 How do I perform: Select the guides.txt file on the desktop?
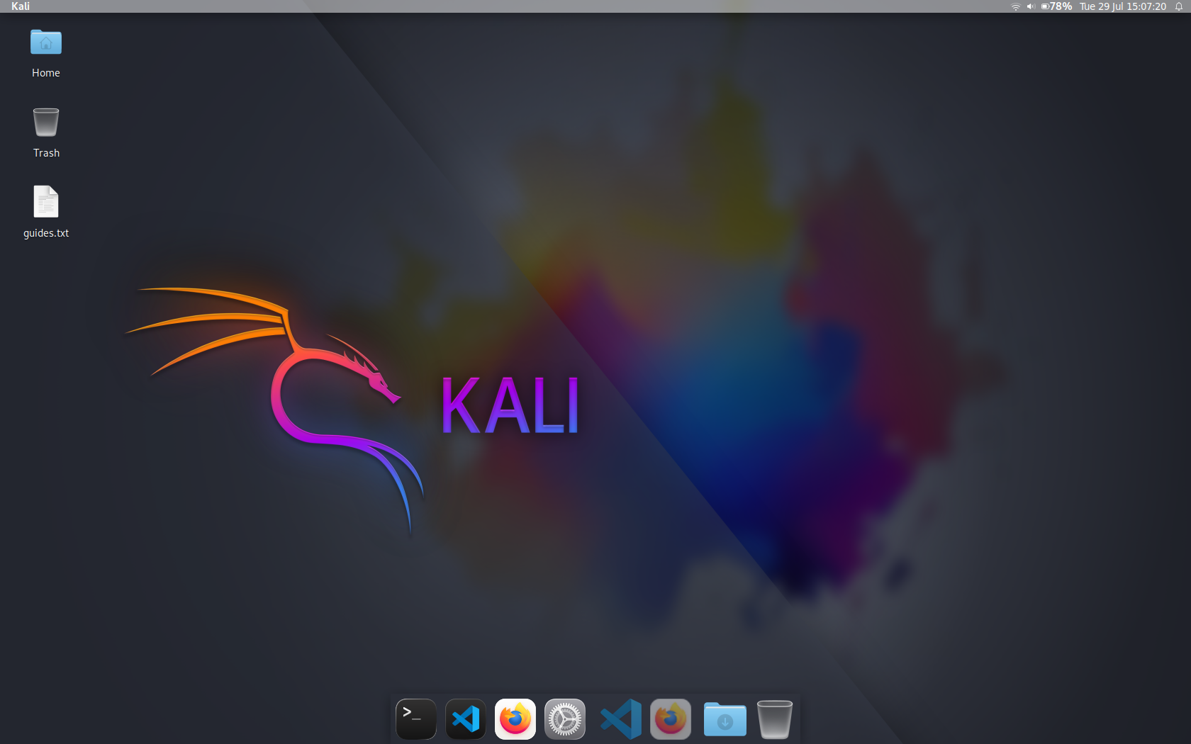coord(46,203)
